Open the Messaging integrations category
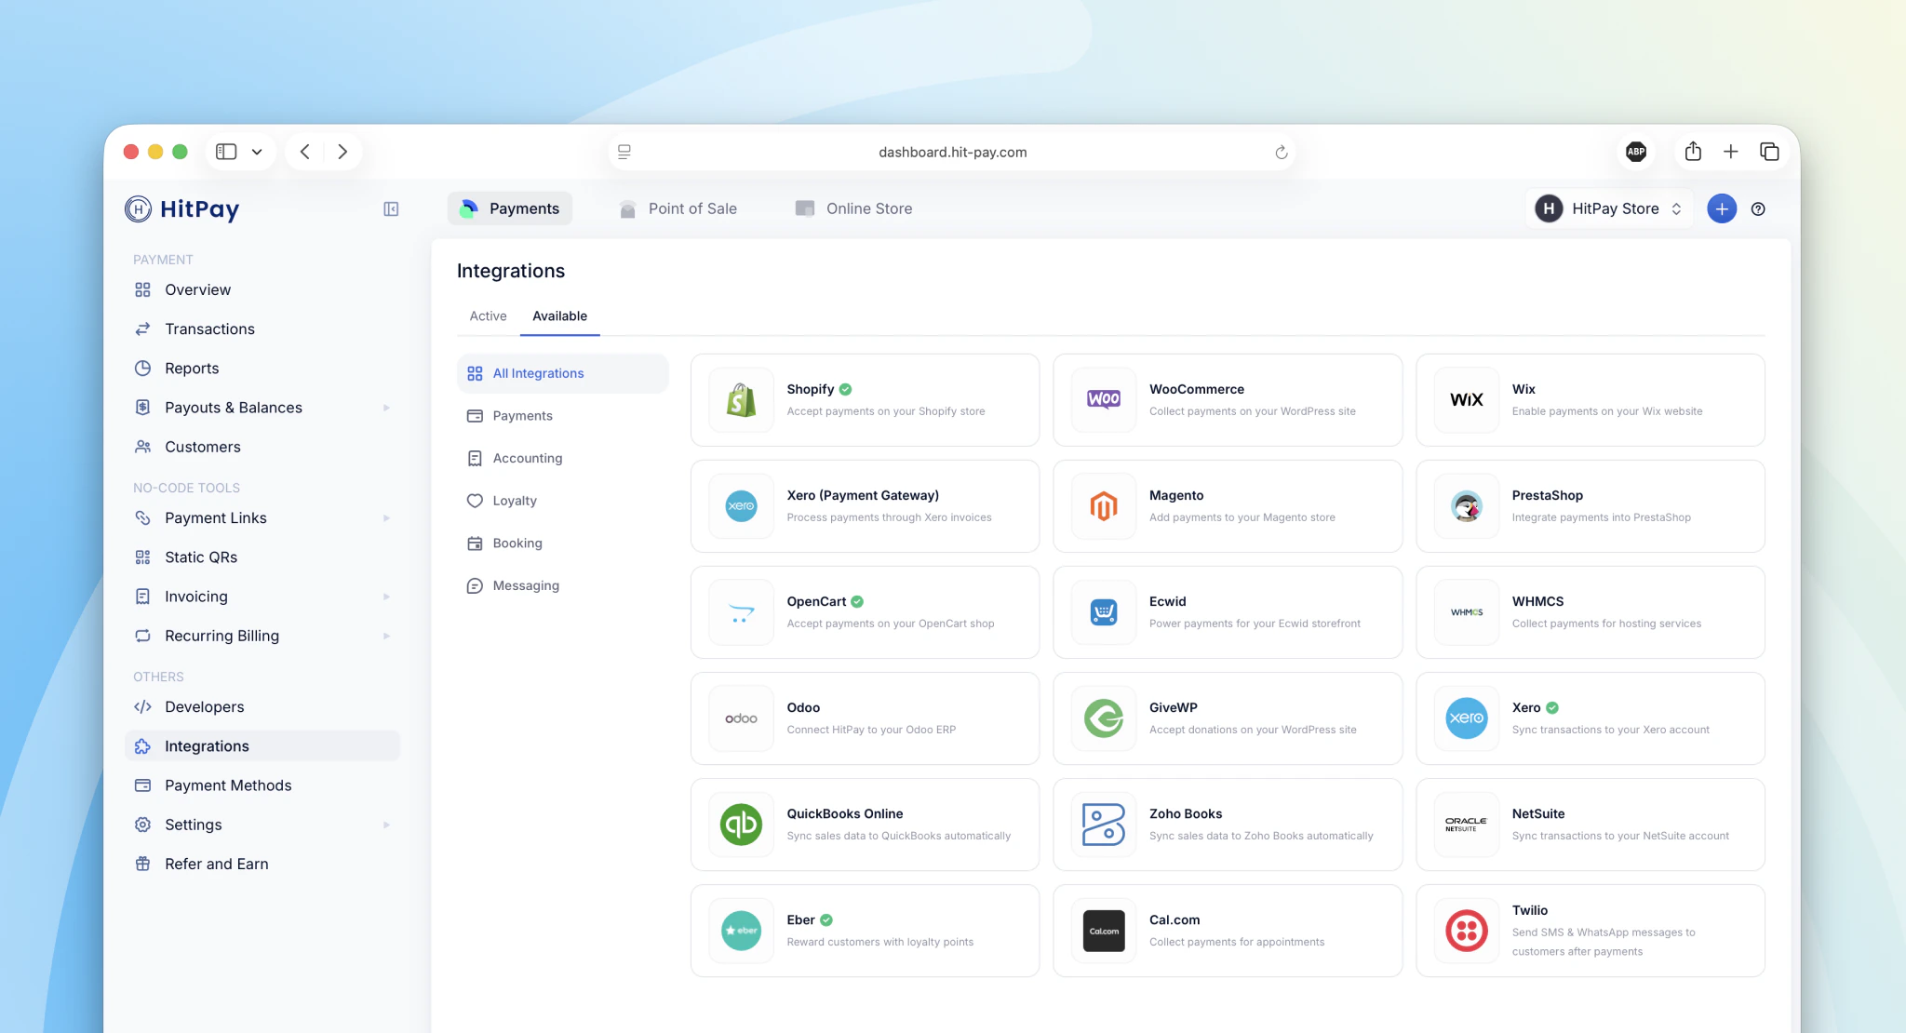Viewport: 1906px width, 1033px height. click(476, 585)
